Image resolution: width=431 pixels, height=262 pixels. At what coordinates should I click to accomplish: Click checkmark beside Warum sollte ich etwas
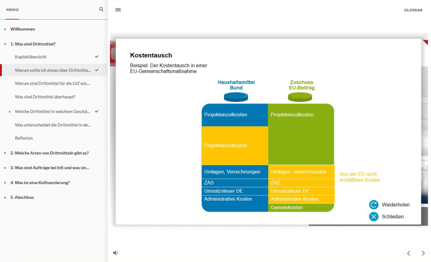point(97,70)
